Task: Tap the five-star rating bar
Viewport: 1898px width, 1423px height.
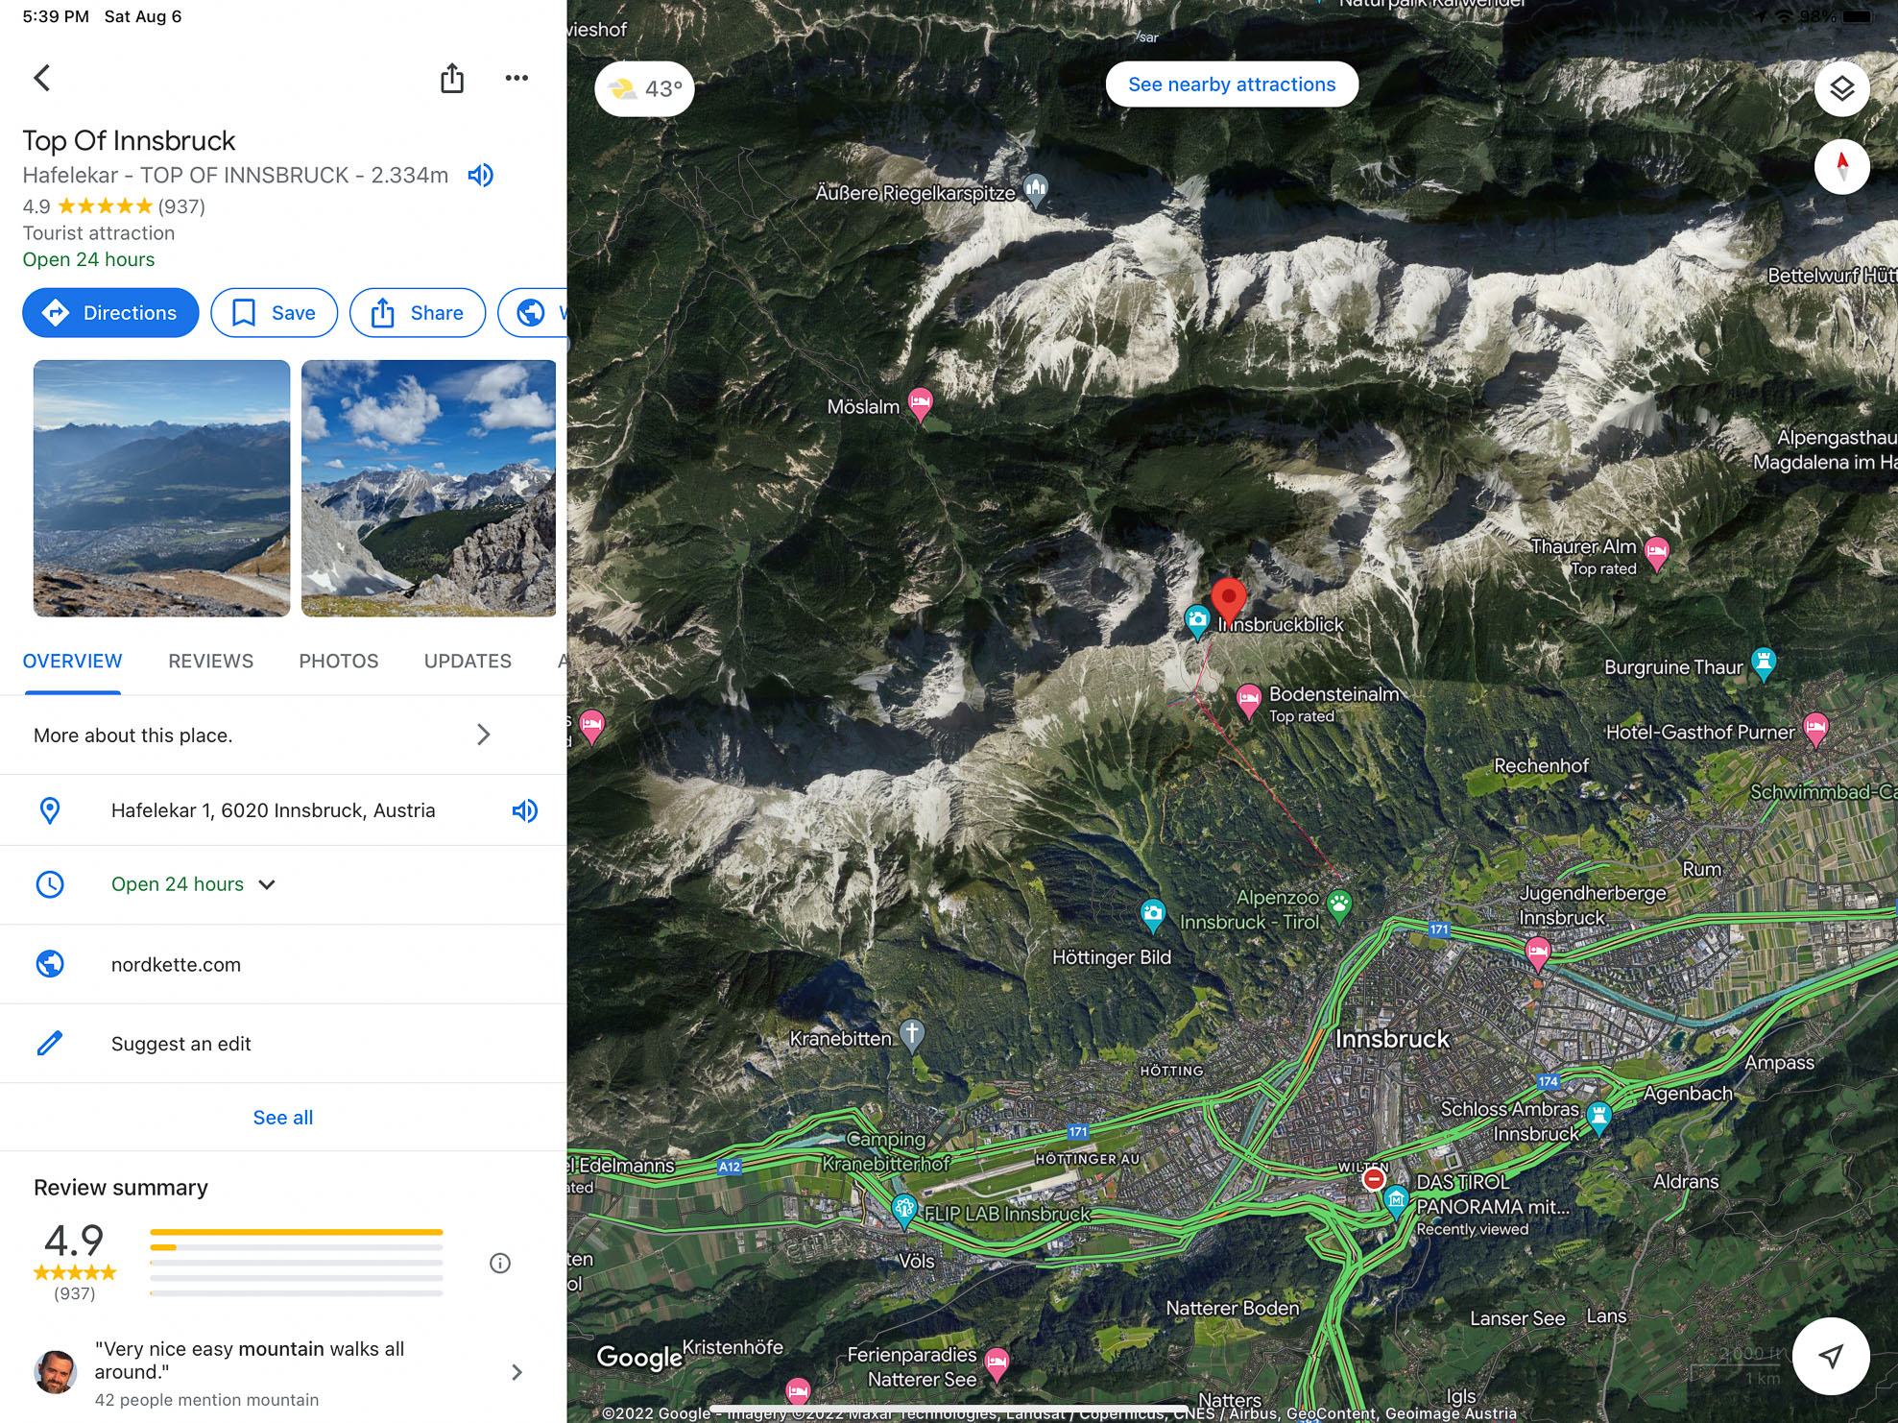Action: [x=296, y=1232]
